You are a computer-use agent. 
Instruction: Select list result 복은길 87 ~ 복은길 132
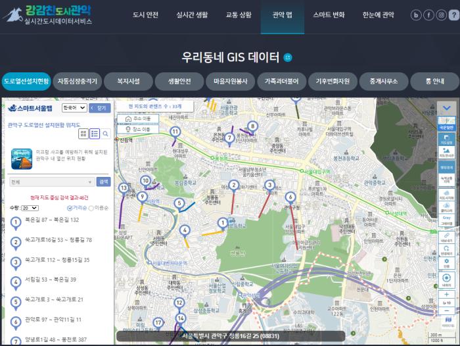(x=52, y=220)
